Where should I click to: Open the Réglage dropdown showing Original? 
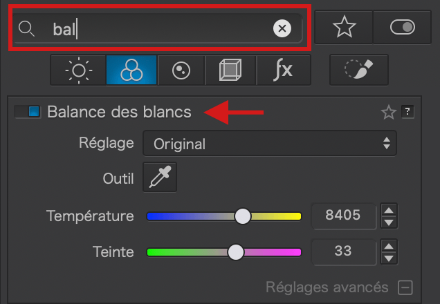tap(270, 144)
